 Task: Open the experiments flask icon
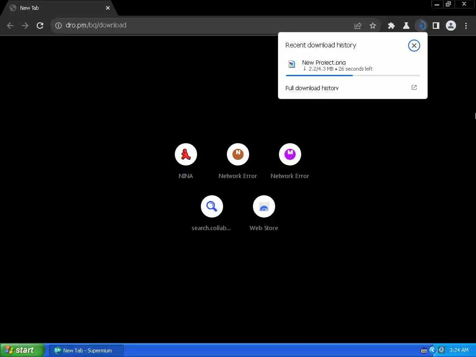pyautogui.click(x=406, y=26)
